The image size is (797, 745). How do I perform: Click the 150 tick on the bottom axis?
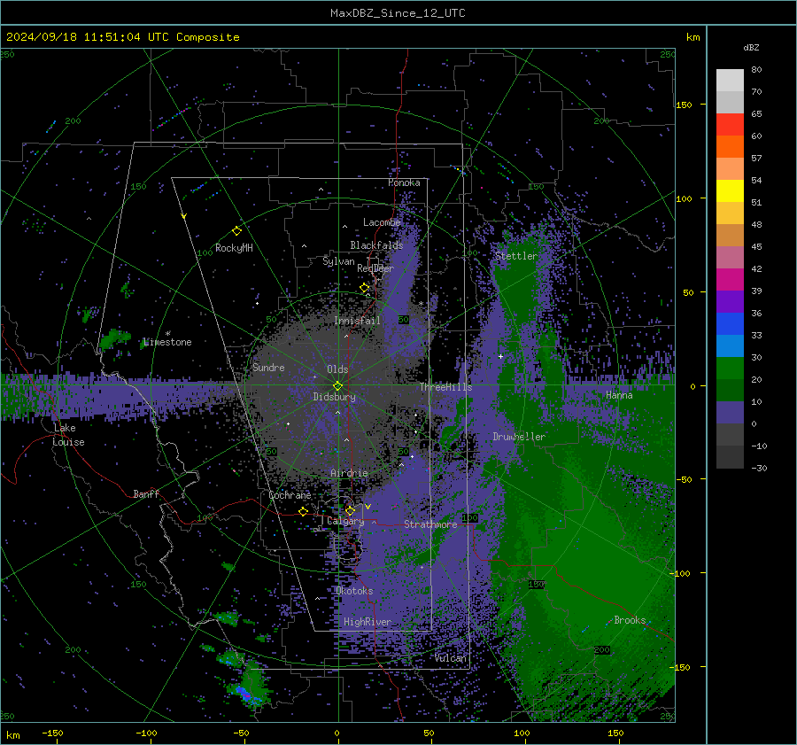coord(615,733)
